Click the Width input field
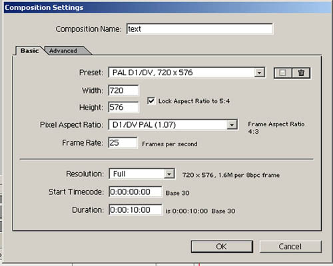This screenshot has width=333, height=266. point(123,90)
